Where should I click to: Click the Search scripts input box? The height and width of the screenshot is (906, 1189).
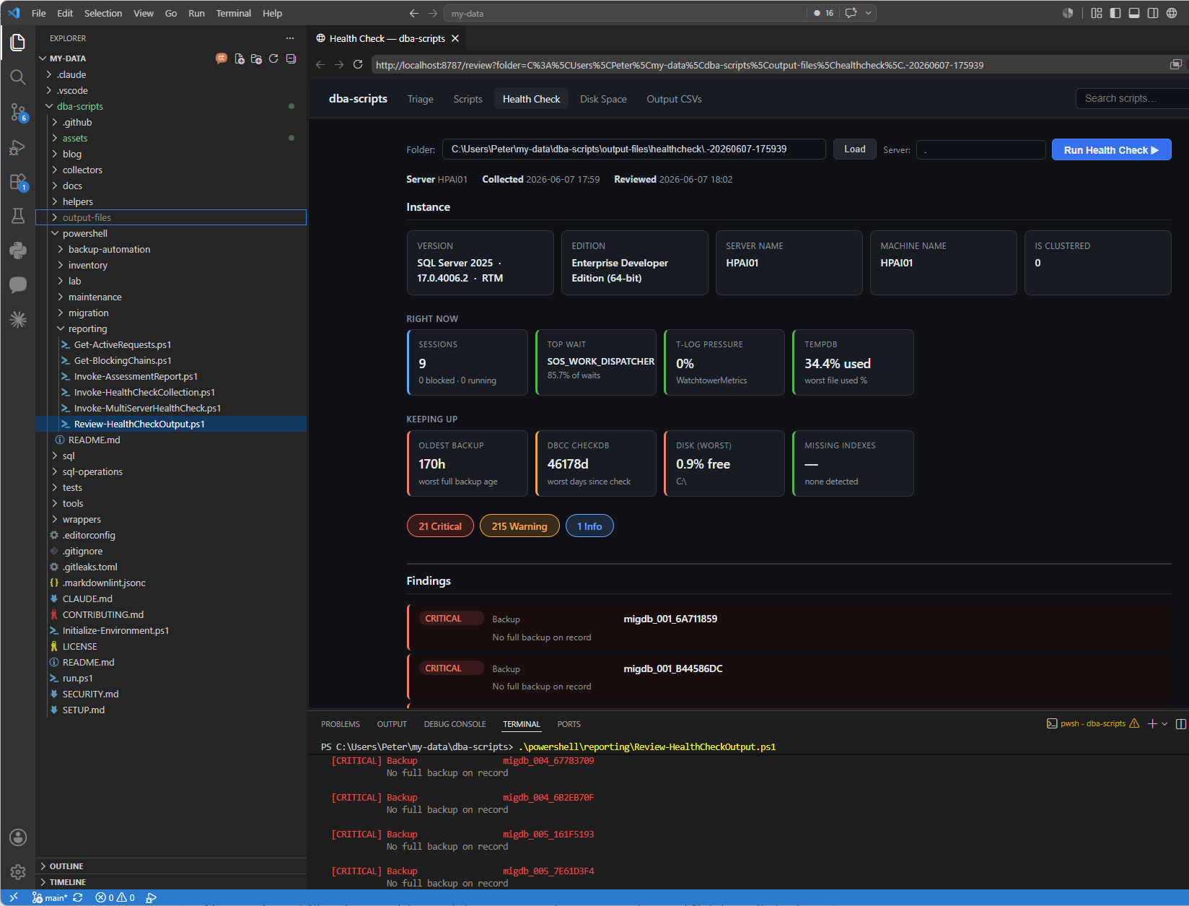tap(1132, 98)
